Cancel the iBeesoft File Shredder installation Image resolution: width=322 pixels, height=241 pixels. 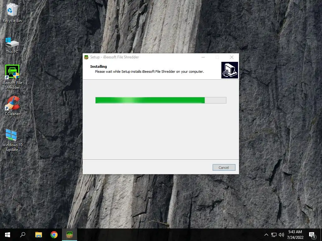224,168
